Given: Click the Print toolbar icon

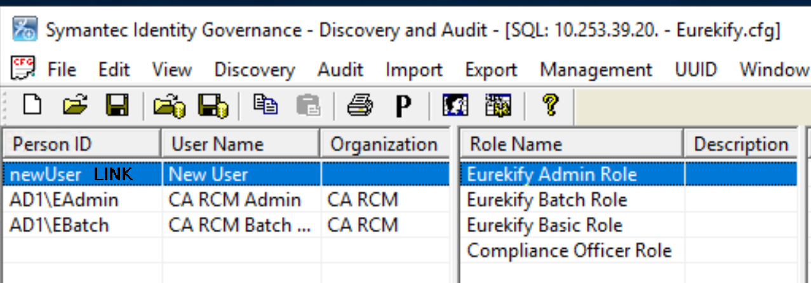Looking at the screenshot, I should click(359, 106).
